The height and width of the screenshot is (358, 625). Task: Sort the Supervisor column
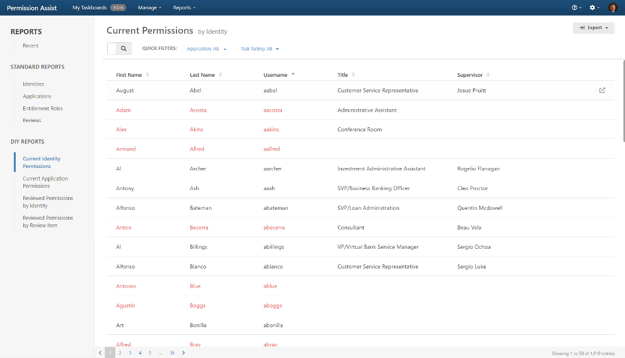pos(488,75)
